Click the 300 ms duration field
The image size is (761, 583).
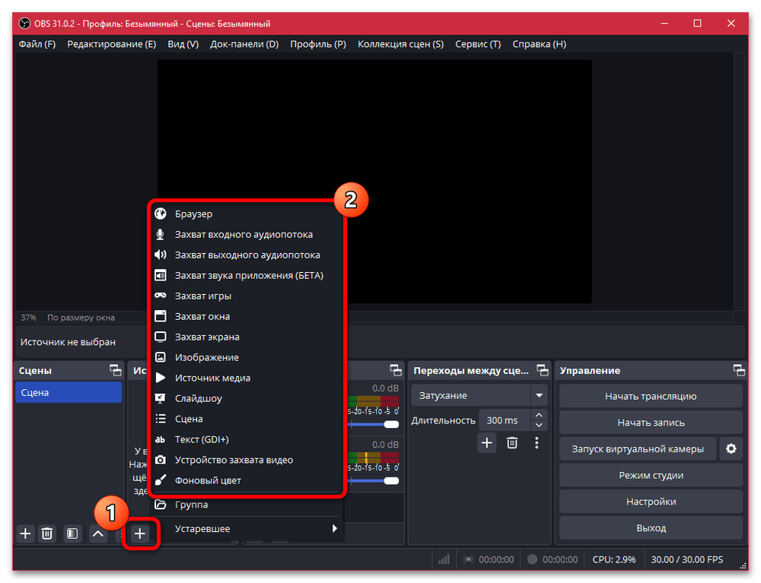tap(505, 420)
